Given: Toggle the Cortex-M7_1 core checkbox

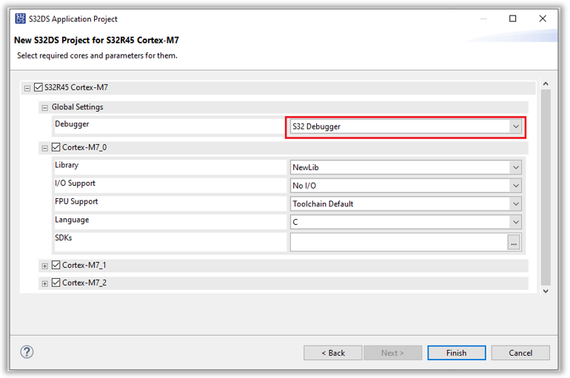Looking at the screenshot, I should pyautogui.click(x=56, y=265).
